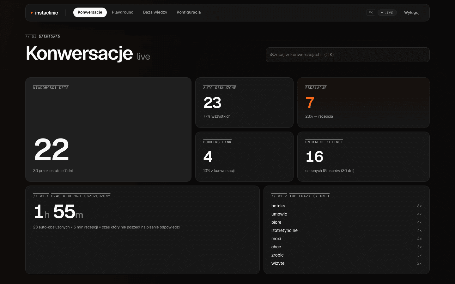Click the 1h 55m time saved value
Screen dimensions: 455x284
(x=58, y=211)
